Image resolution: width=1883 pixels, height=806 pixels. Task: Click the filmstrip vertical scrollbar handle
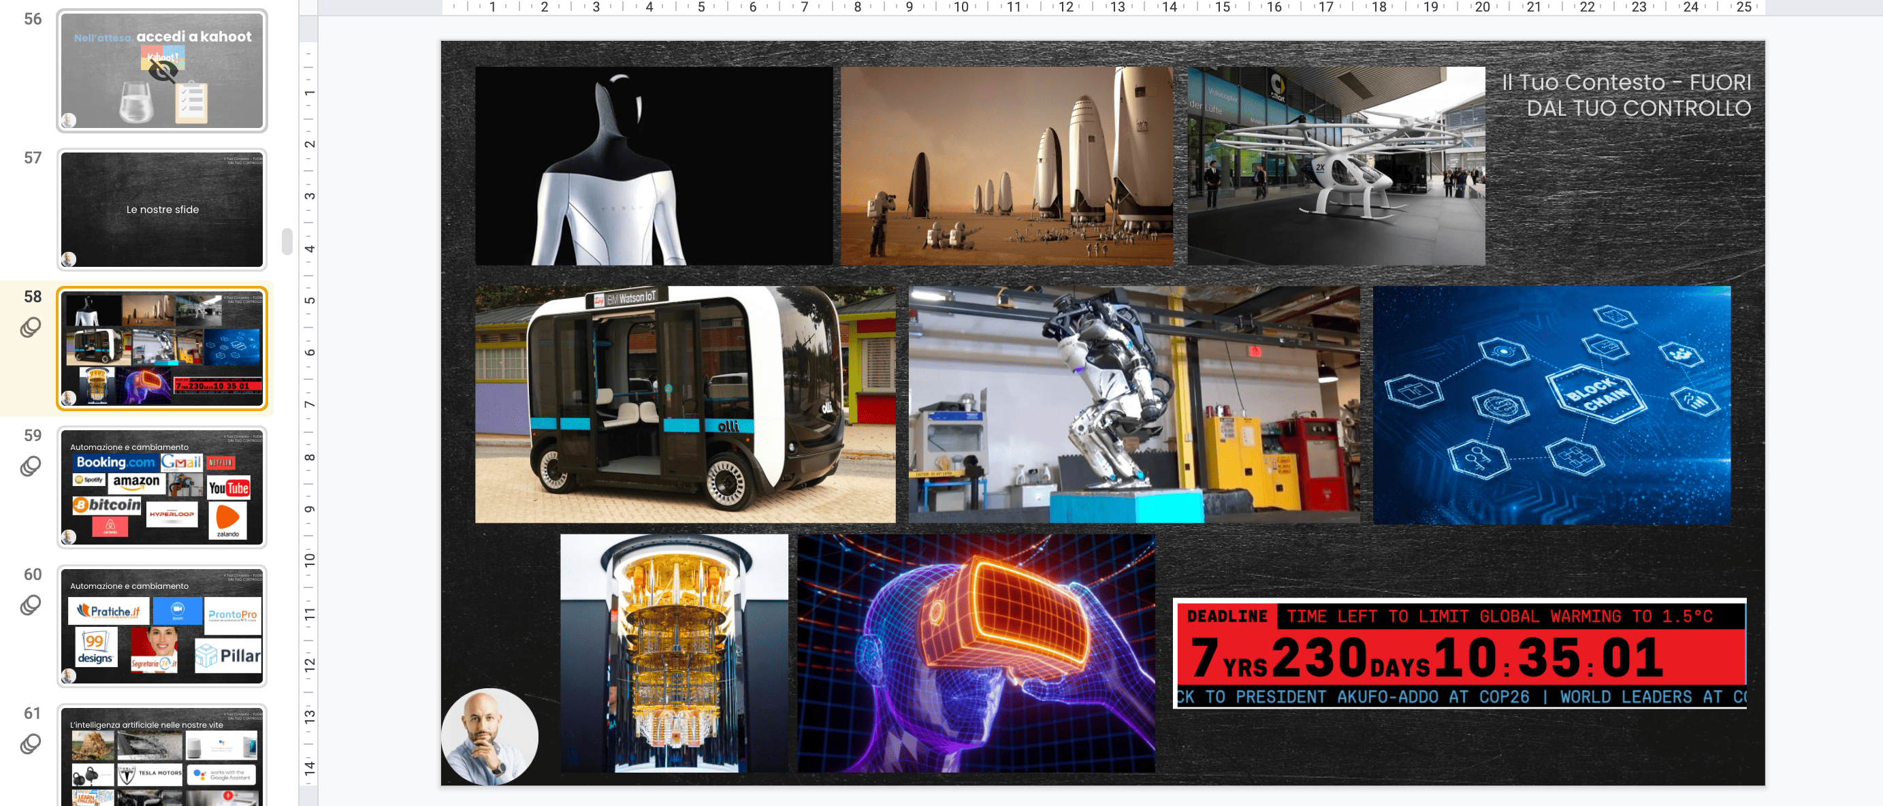click(287, 241)
